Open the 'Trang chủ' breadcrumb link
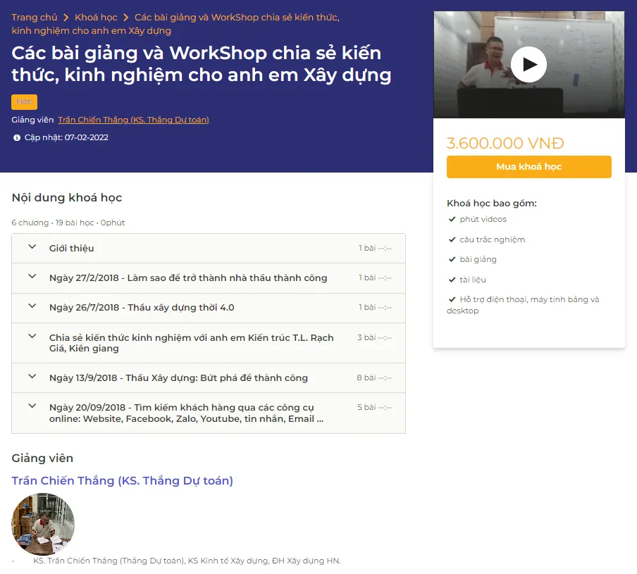The height and width of the screenshot is (574, 637). coord(35,18)
